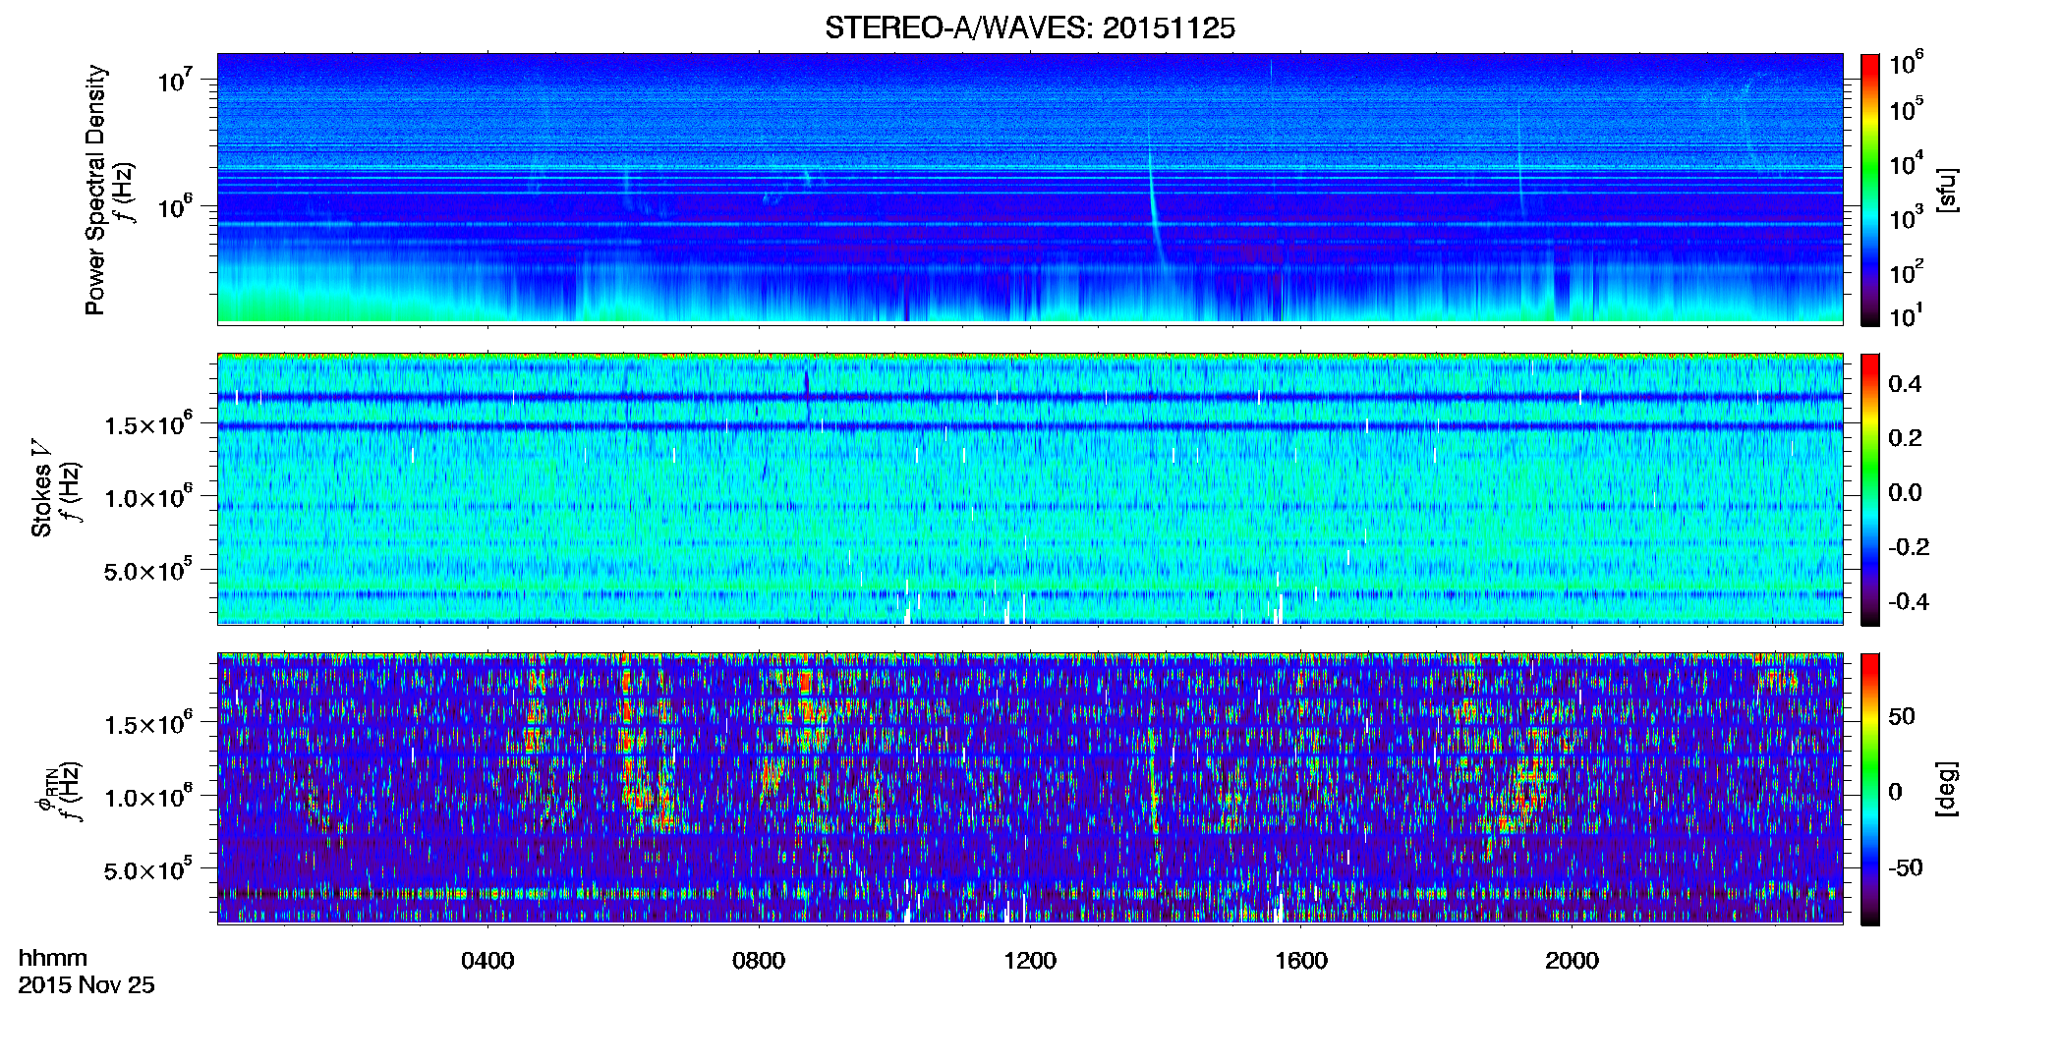Click the Stokes V spectrogram panel
Image resolution: width=2060 pixels, height=1061 pixels.
pos(1030,488)
